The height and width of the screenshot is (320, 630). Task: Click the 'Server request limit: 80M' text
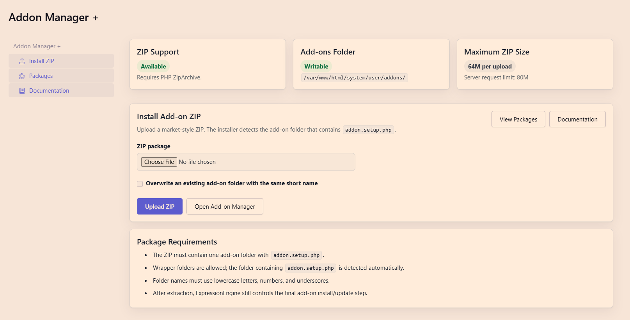tap(496, 77)
